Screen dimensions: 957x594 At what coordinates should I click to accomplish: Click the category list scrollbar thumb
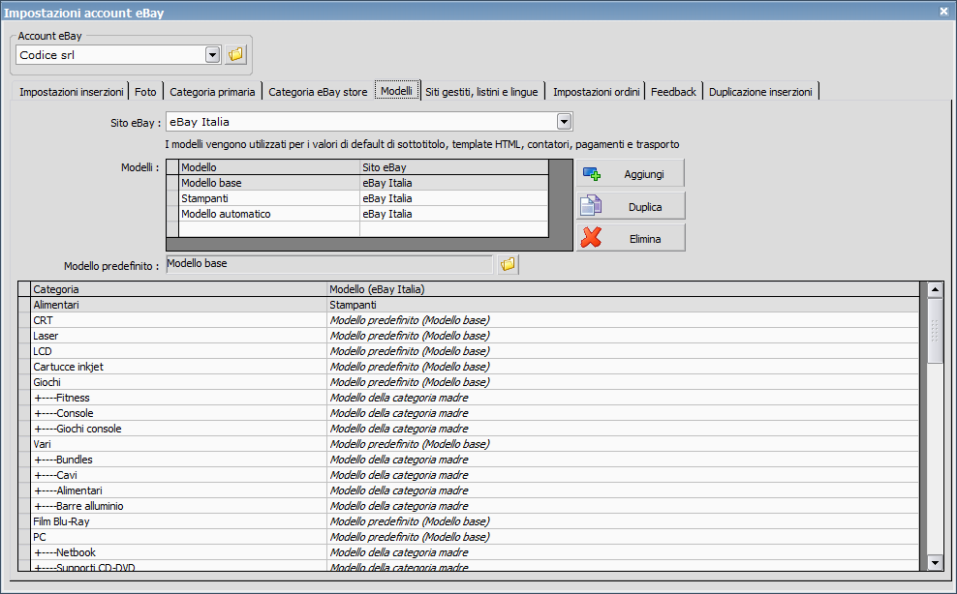[x=935, y=330]
